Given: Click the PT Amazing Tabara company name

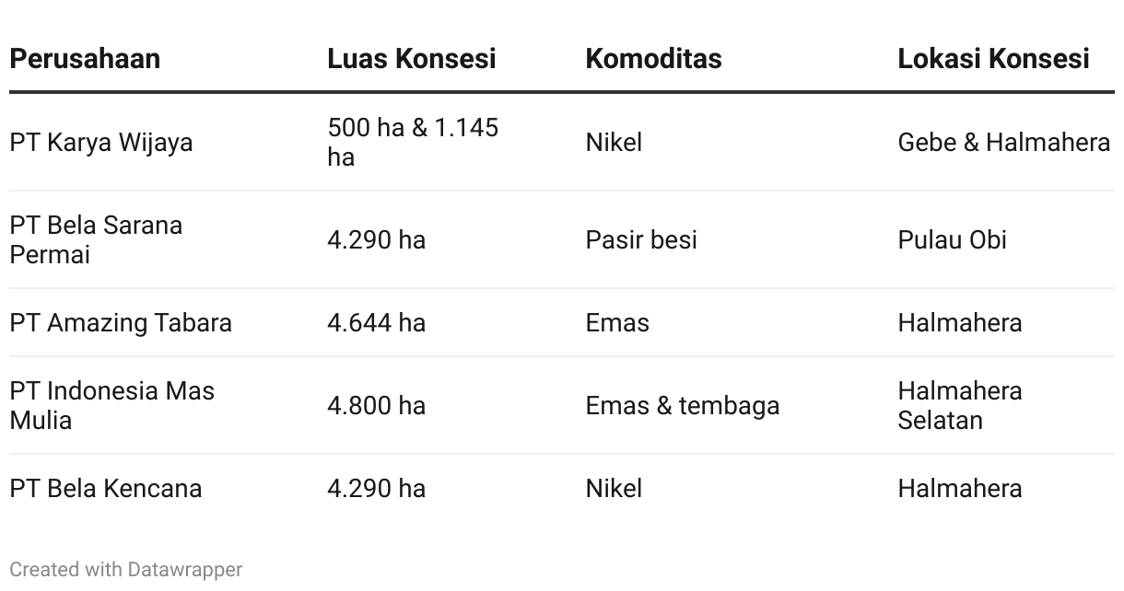Looking at the screenshot, I should coord(121,323).
